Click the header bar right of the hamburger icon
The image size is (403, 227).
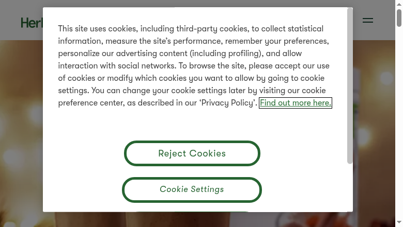tap(385, 21)
